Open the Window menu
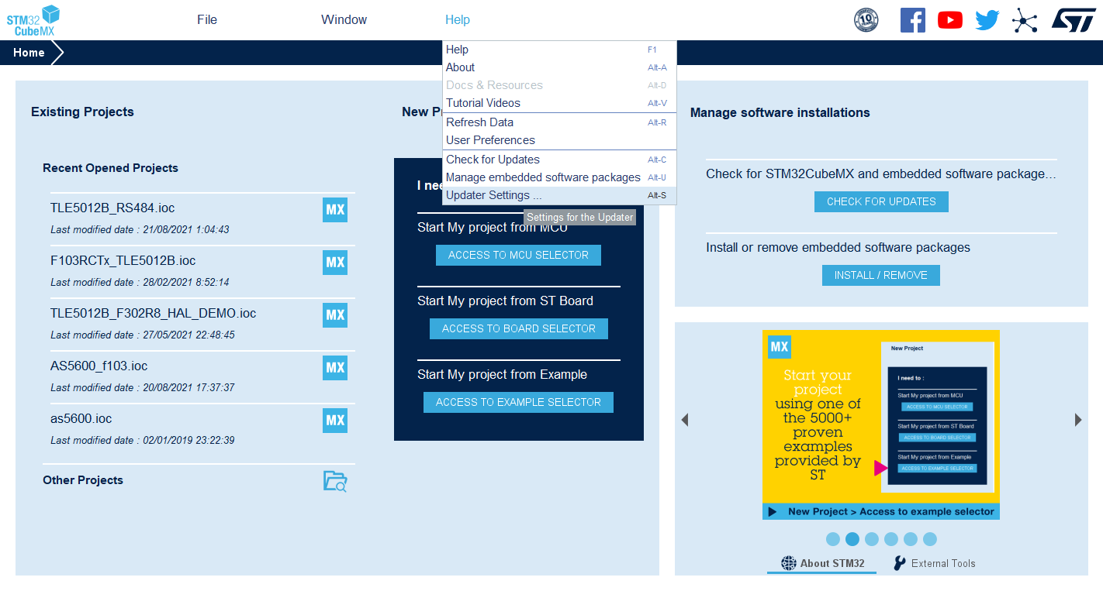This screenshot has height=591, width=1103. pos(344,20)
